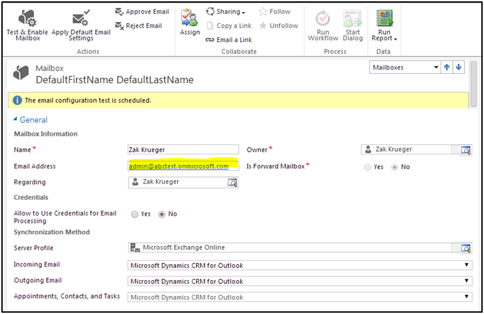Open the Regarding lookup search icon
484x314 pixels.
pos(232,182)
